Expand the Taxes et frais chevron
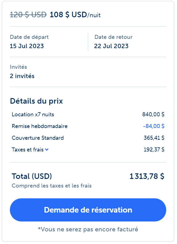Image resolution: width=177 pixels, height=244 pixels. tap(47, 150)
